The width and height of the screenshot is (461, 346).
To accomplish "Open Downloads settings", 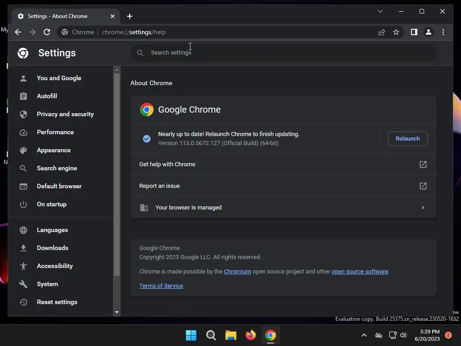I will coord(52,248).
